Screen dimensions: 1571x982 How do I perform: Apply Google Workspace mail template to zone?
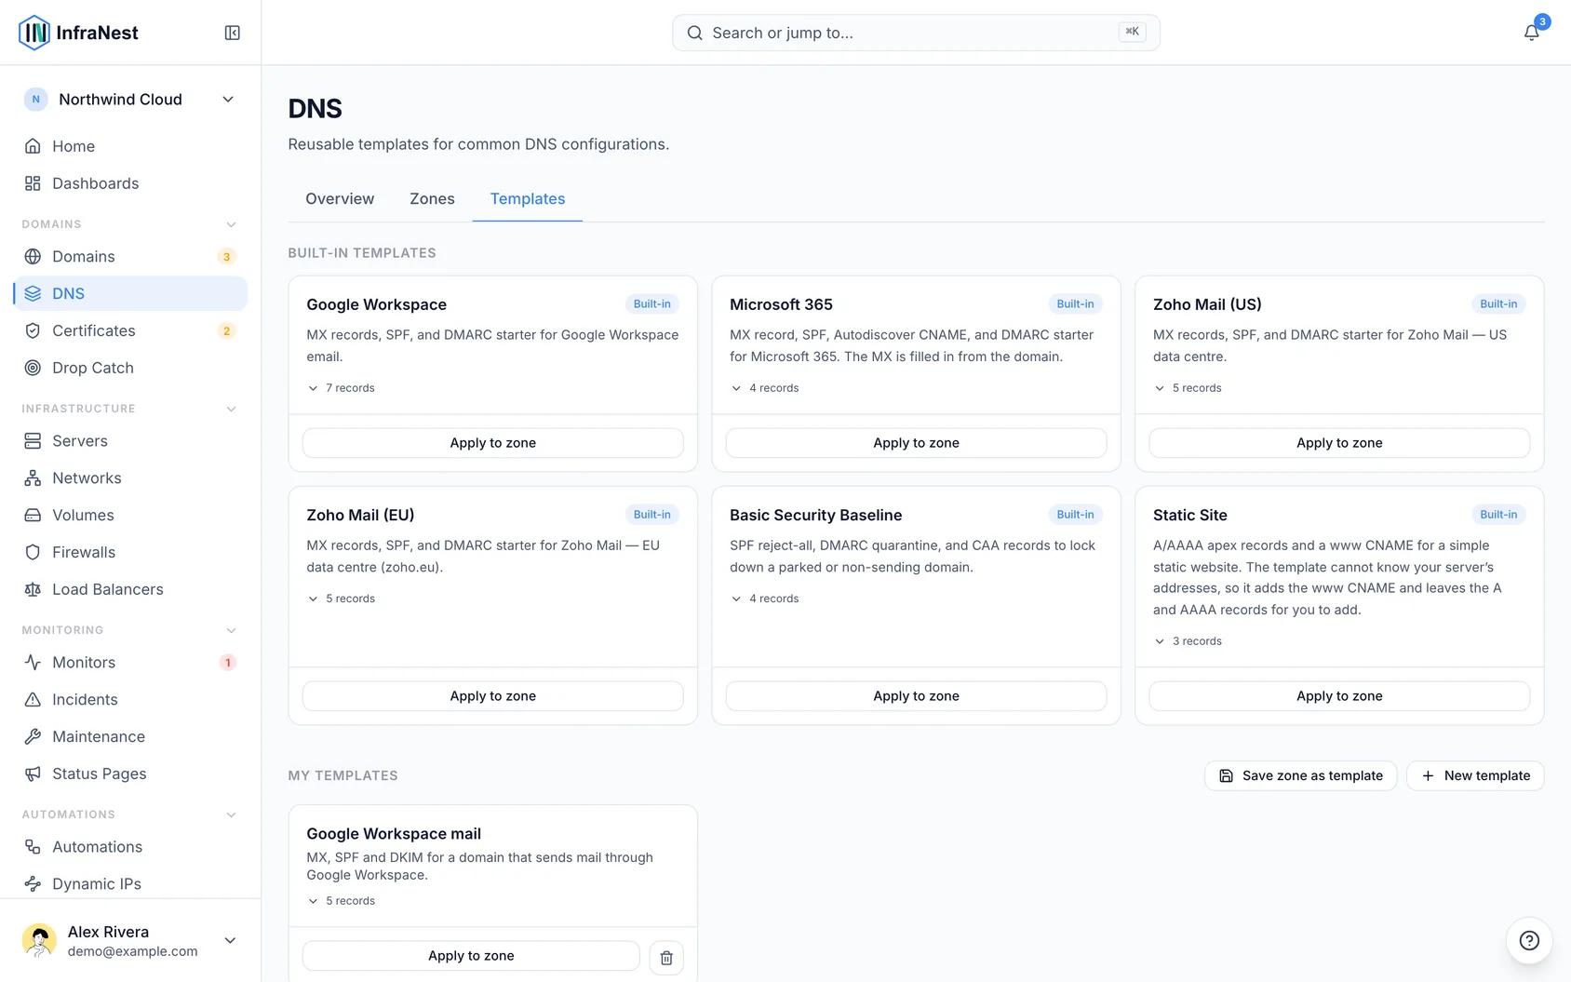tap(471, 956)
